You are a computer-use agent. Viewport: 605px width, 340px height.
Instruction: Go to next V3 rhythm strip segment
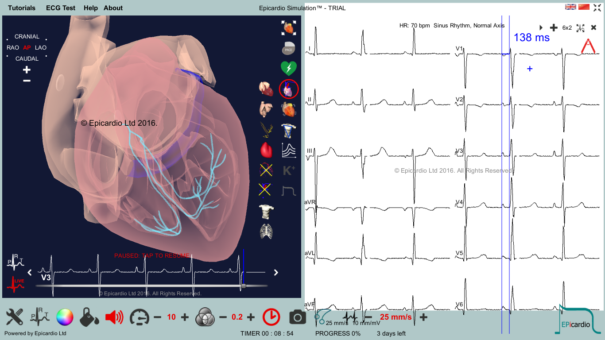click(276, 273)
